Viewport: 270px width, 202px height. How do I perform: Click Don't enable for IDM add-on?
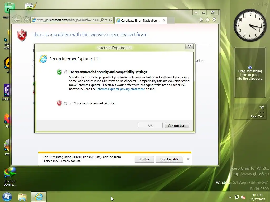(x=169, y=159)
